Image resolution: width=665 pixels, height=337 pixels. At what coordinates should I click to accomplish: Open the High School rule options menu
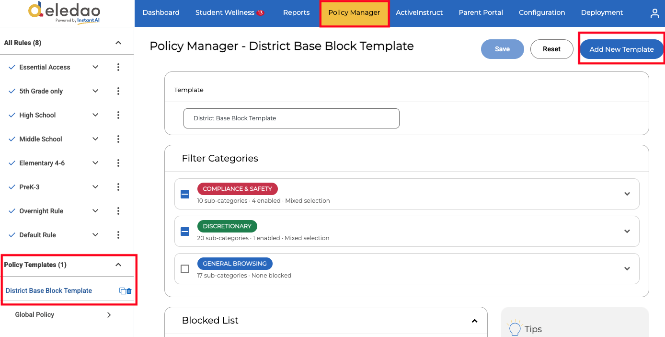(x=118, y=115)
